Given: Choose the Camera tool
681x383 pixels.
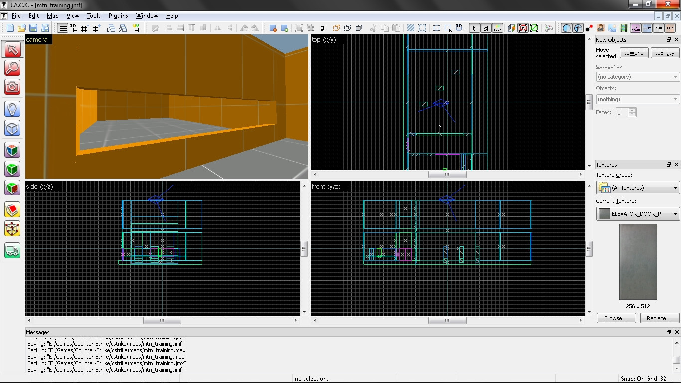Looking at the screenshot, I should coord(12,86).
